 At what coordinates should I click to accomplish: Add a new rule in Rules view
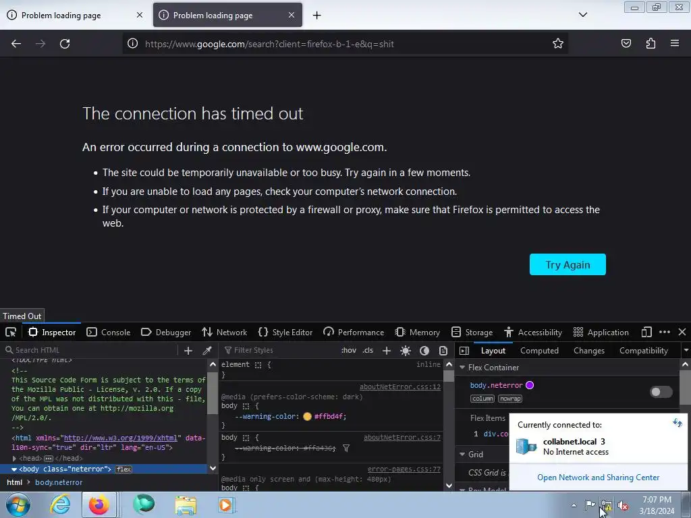tap(387, 351)
